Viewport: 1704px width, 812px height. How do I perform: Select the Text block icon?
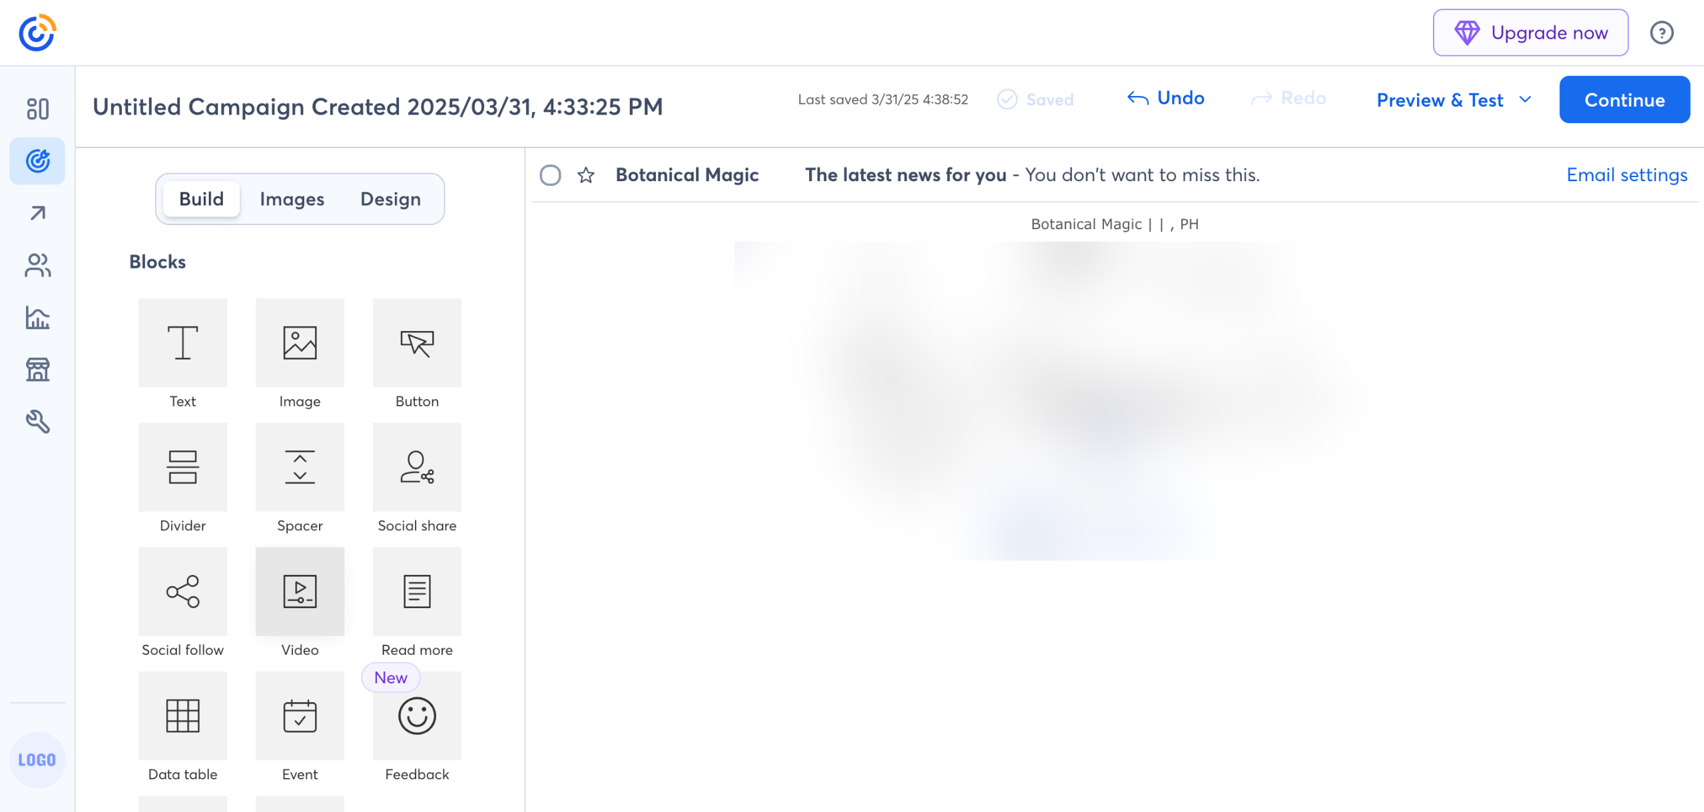point(182,342)
